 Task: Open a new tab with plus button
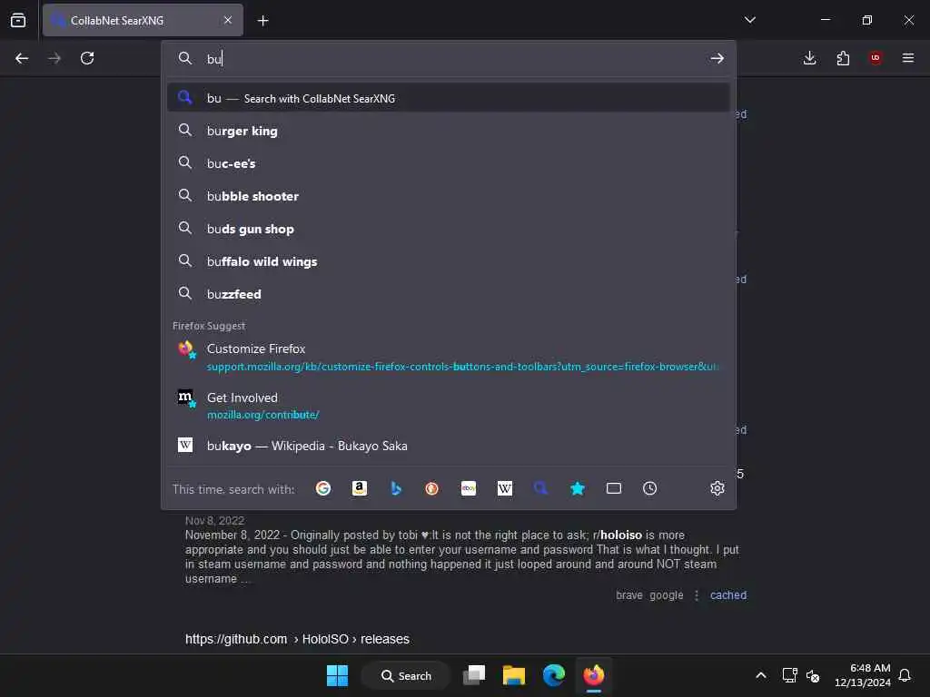tap(262, 21)
